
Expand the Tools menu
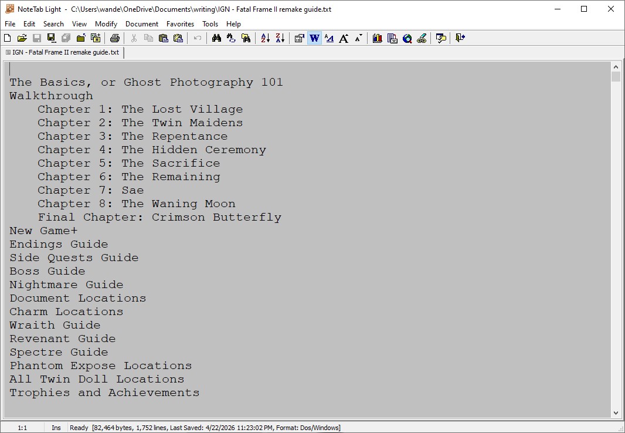tap(210, 24)
